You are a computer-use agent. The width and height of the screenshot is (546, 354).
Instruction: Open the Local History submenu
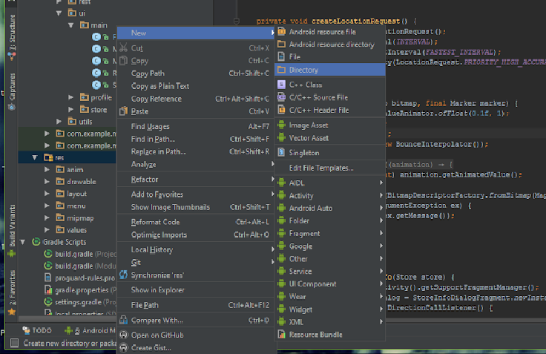point(196,249)
